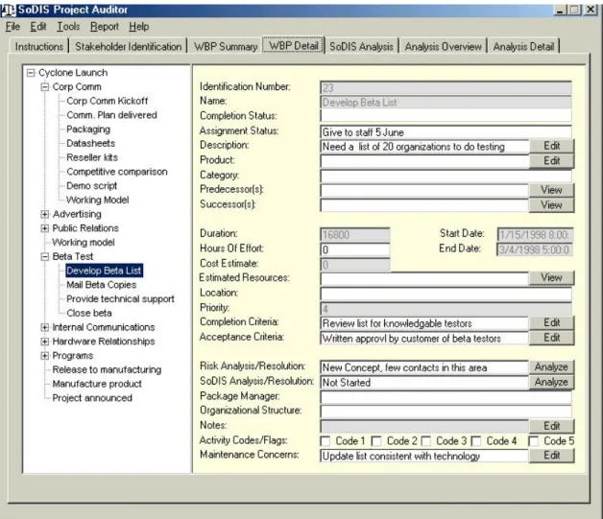Select Competitive comparison tree item

117,172
